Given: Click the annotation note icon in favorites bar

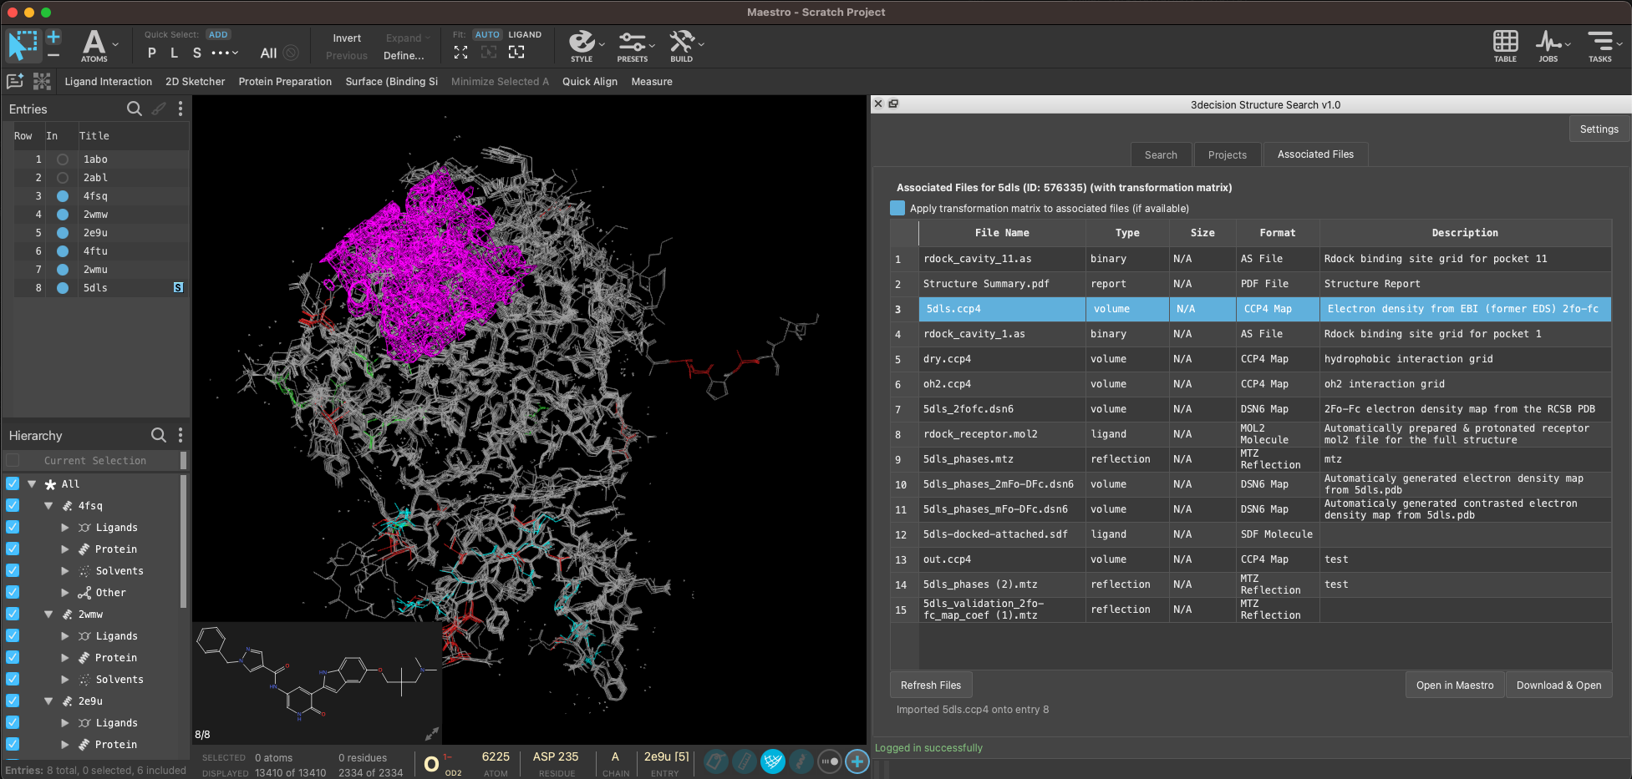Looking at the screenshot, I should coord(15,81).
